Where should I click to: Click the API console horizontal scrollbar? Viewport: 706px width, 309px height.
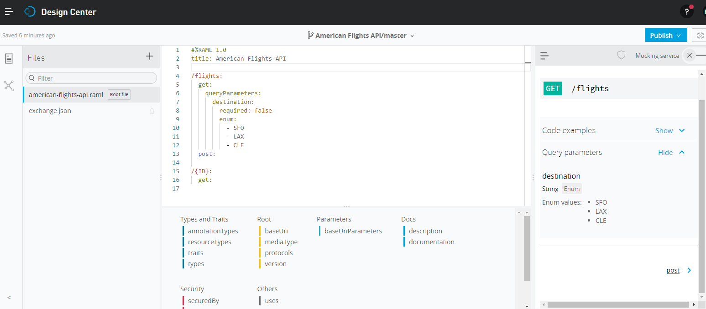tap(618, 304)
